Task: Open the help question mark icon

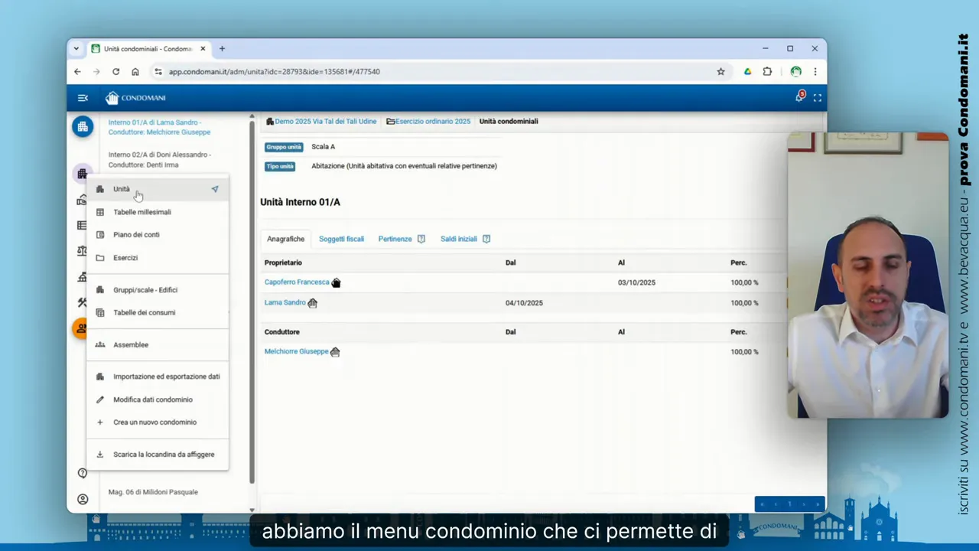Action: tap(83, 473)
